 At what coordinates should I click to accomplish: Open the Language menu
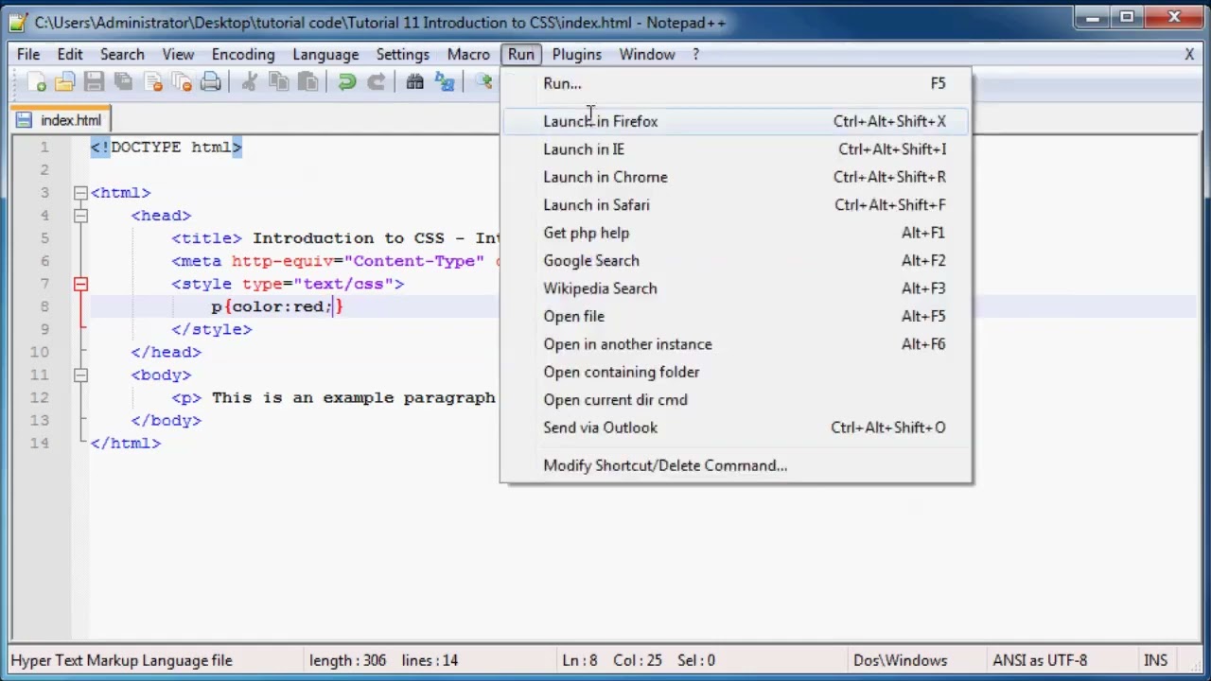325,55
